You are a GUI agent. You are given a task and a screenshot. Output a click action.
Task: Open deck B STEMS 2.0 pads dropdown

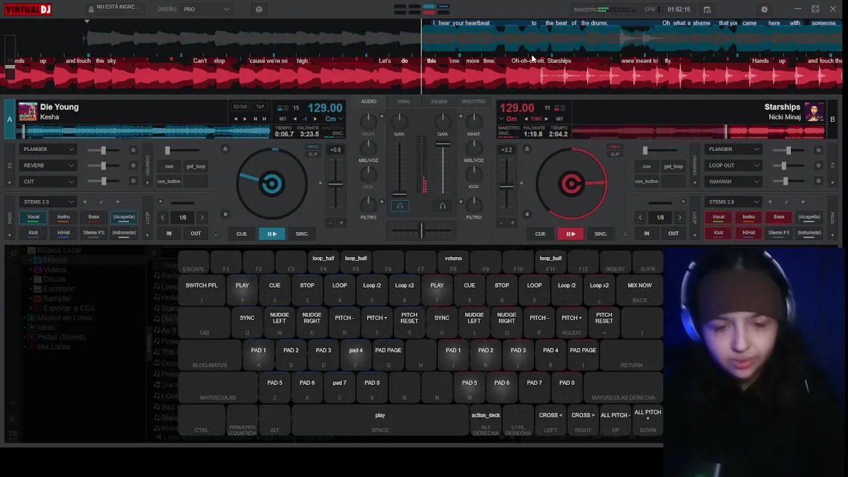pos(733,201)
